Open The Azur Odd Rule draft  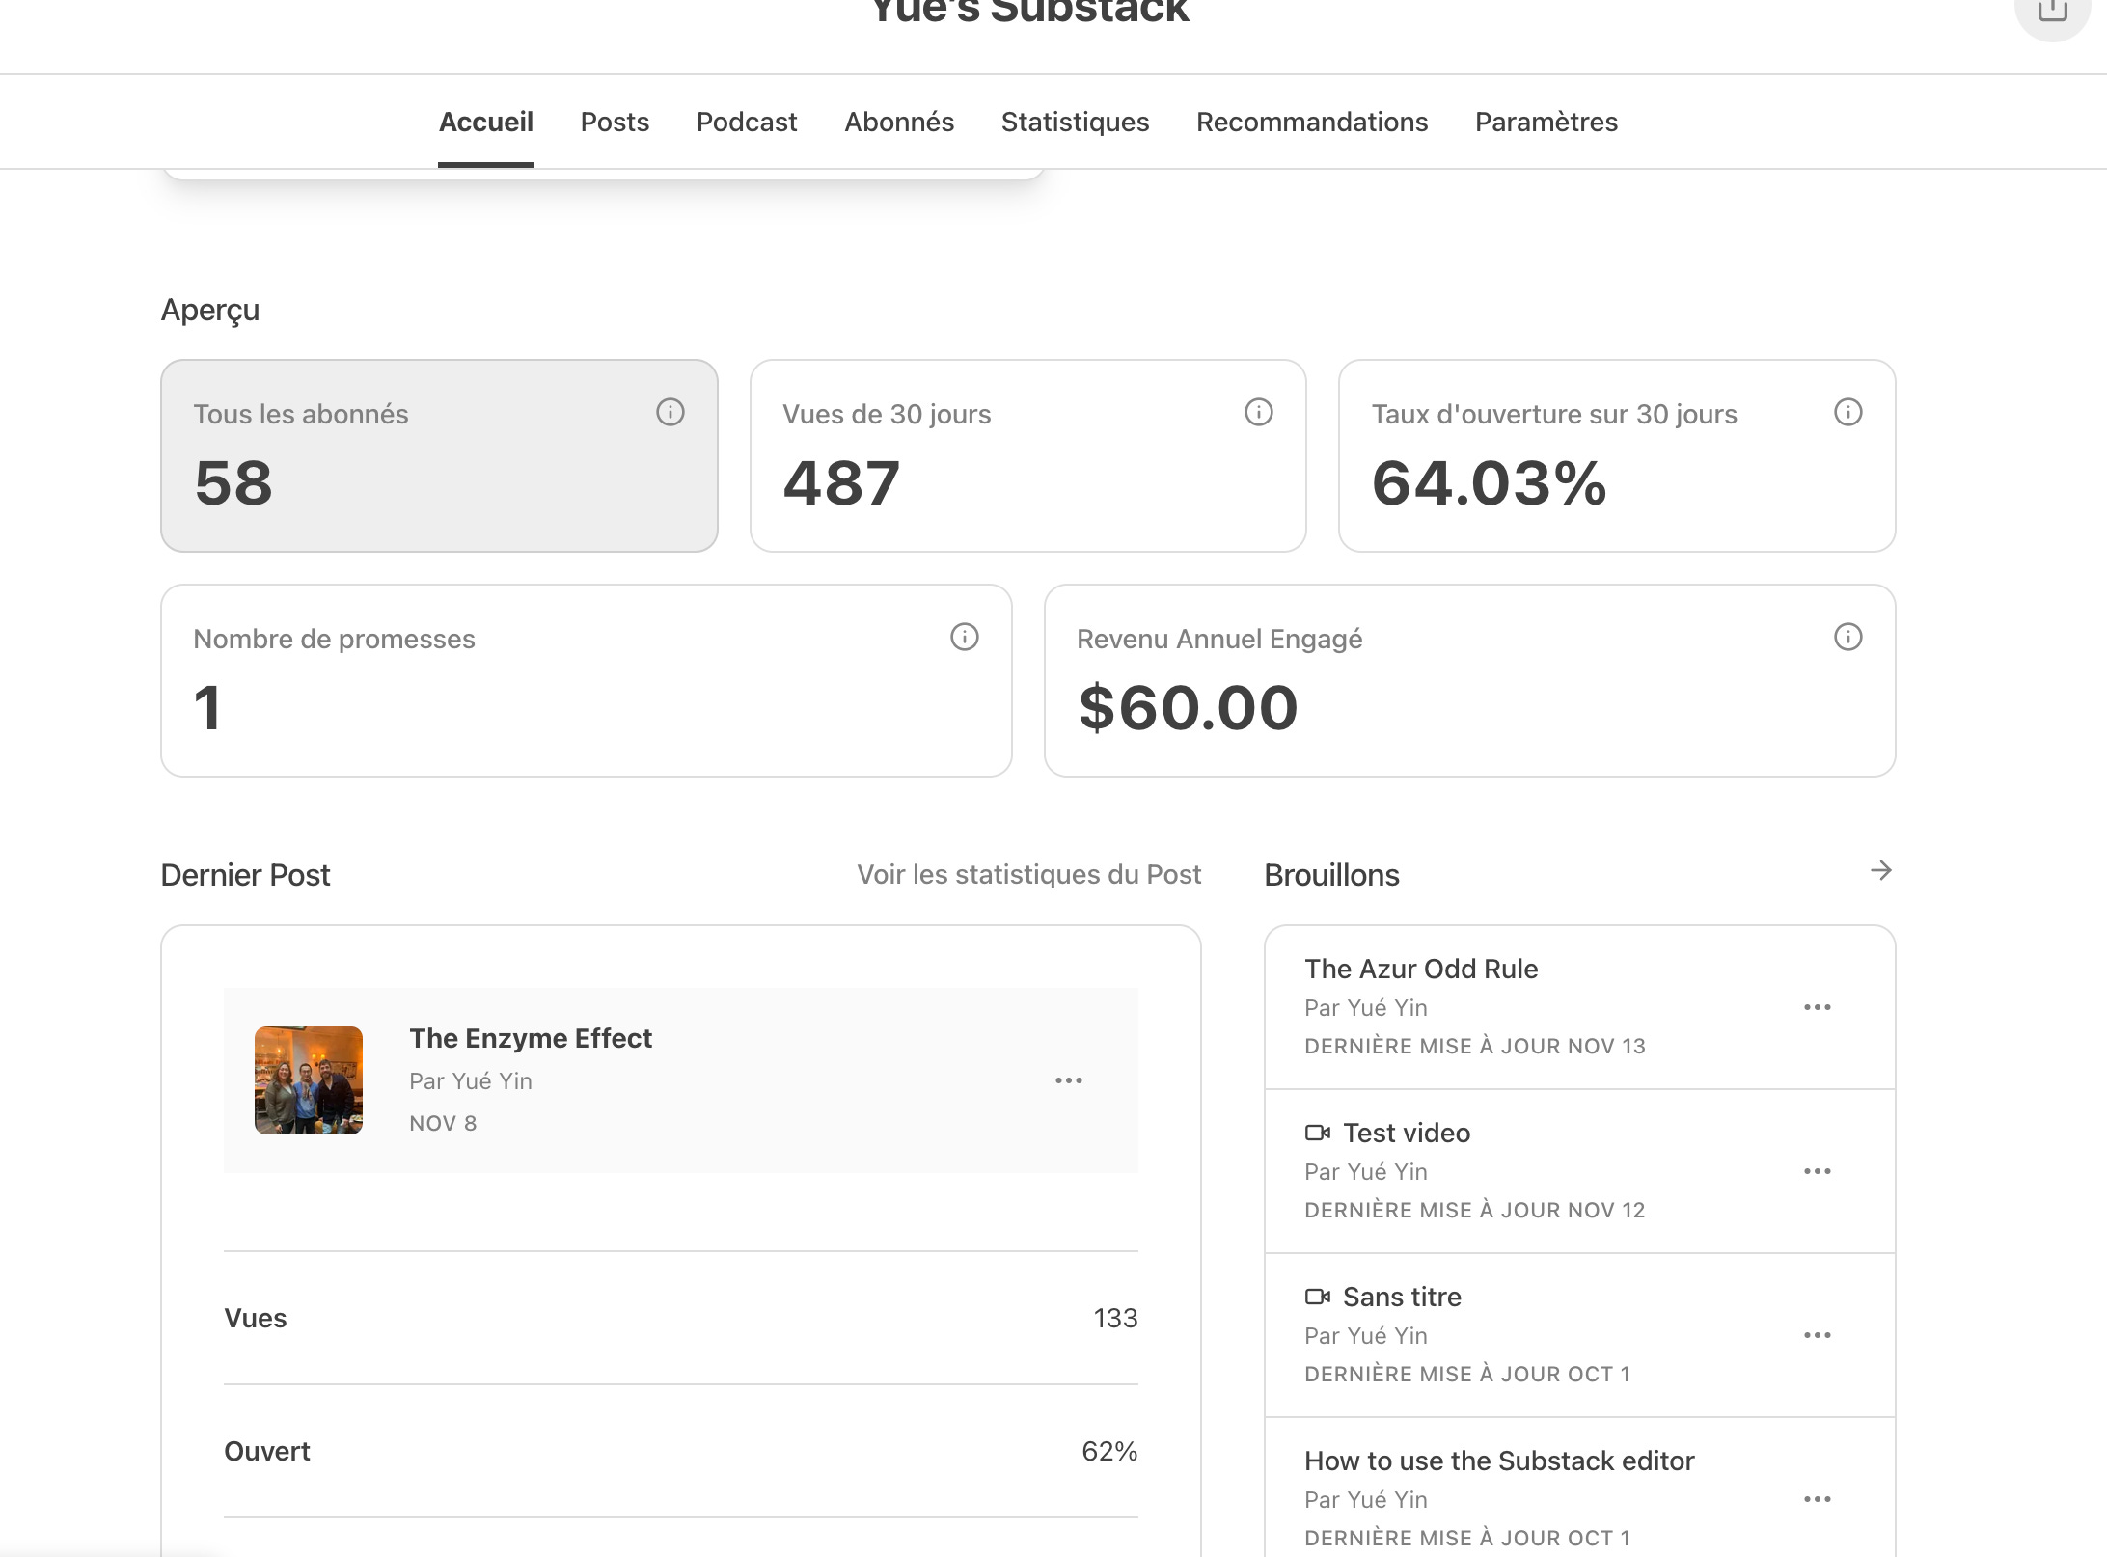pyautogui.click(x=1421, y=970)
